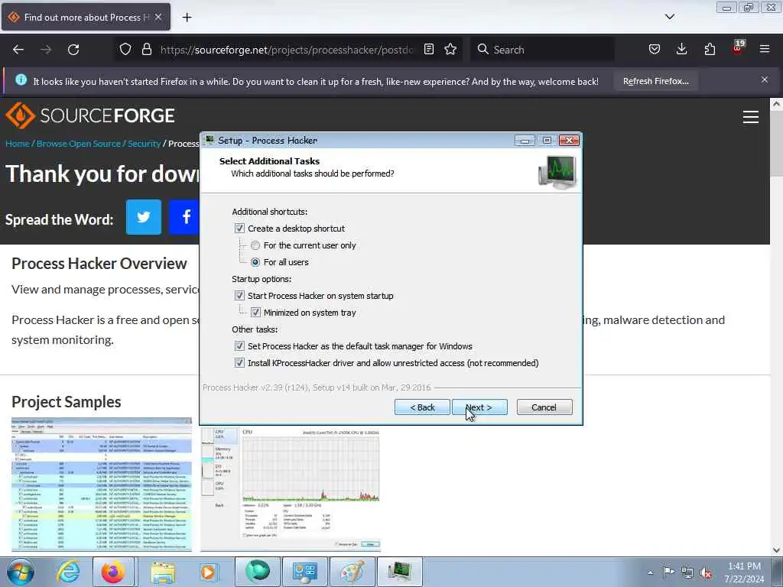Open Action Center flag icon

pyautogui.click(x=668, y=572)
